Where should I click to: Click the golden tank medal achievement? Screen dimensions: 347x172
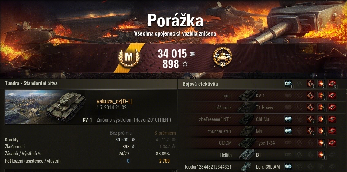(x=222, y=57)
